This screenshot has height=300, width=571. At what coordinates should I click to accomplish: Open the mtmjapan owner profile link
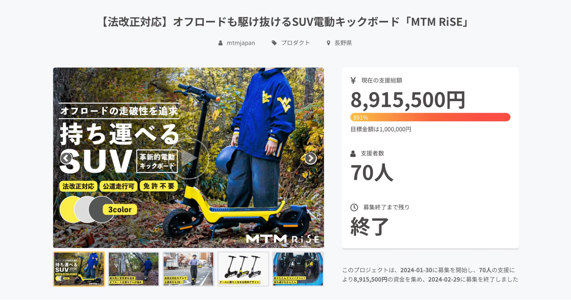point(241,43)
